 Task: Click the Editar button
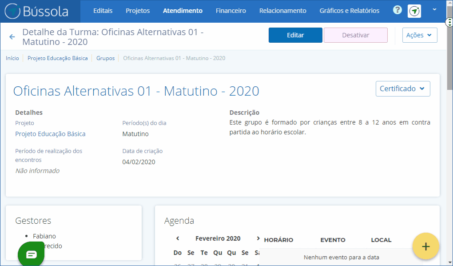[295, 35]
